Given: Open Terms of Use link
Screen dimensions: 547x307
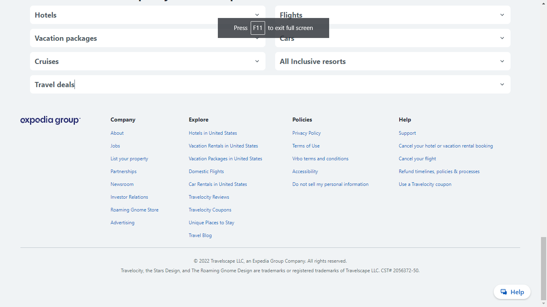Looking at the screenshot, I should (306, 146).
